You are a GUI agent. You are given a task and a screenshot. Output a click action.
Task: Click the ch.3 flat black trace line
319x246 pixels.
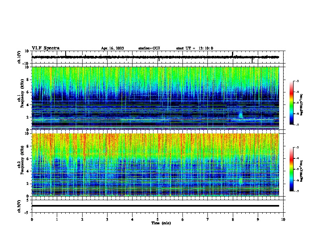(x=155, y=206)
